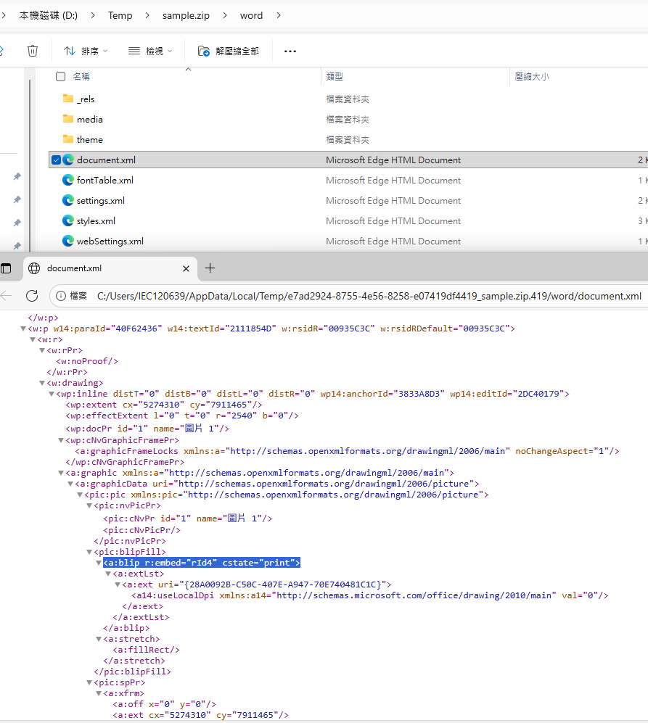Open a new browser tab with the plus icon
The width and height of the screenshot is (648, 723).
click(210, 268)
